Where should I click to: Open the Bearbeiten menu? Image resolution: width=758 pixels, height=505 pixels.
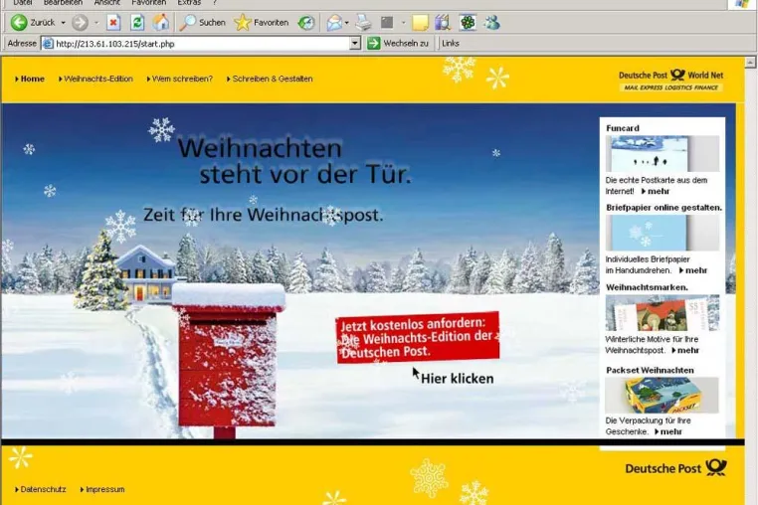pos(63,3)
